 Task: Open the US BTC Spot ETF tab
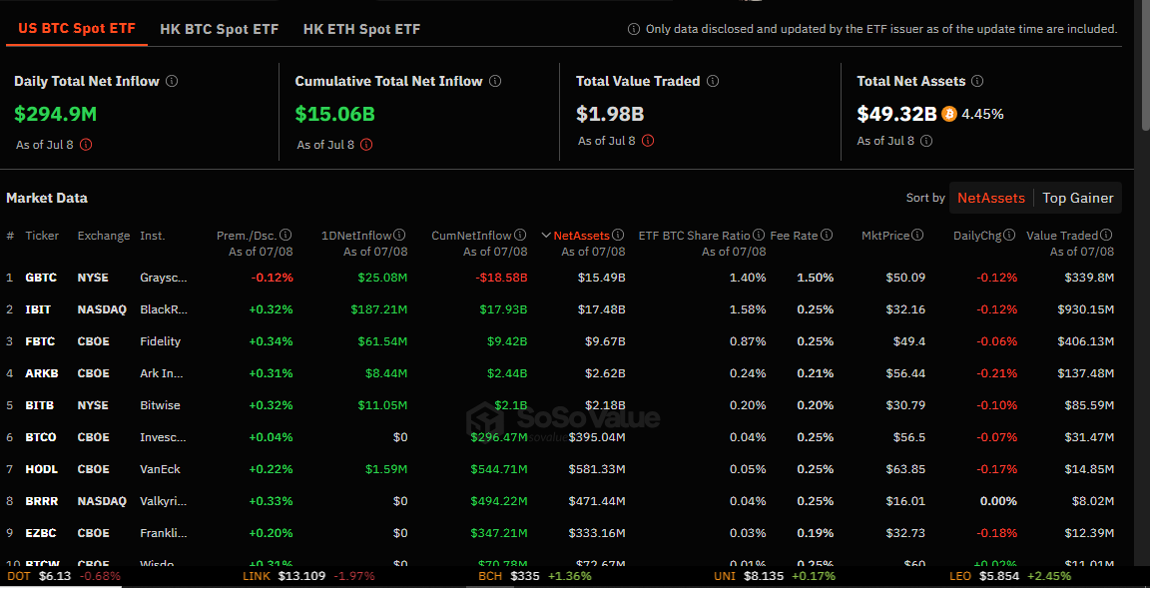tap(77, 29)
